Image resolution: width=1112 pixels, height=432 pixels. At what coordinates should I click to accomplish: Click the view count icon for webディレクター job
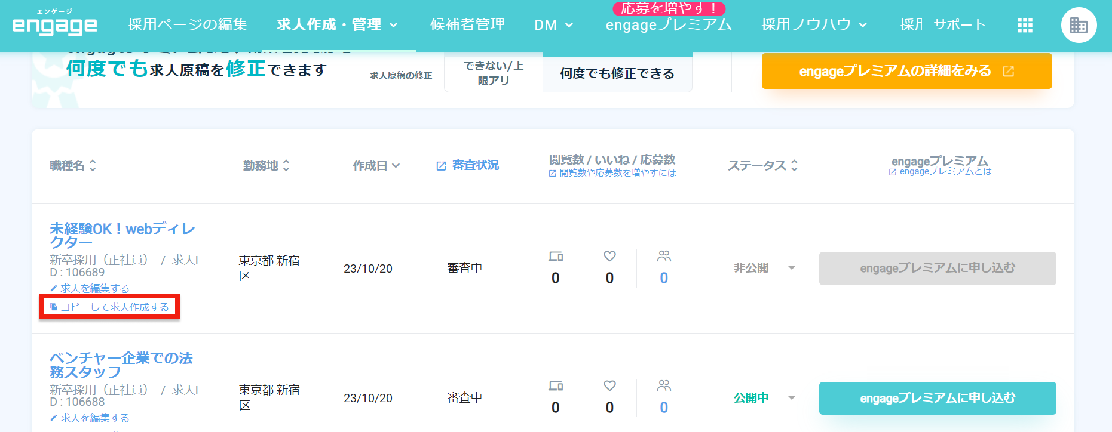coord(556,257)
